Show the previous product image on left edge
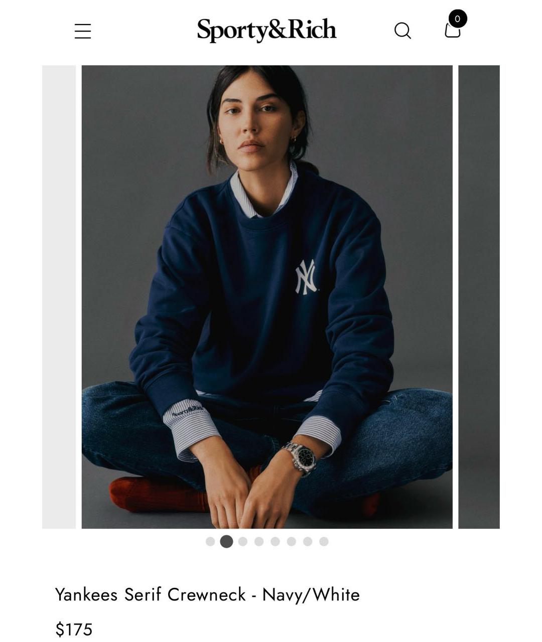Image resolution: width=542 pixels, height=642 pixels. click(59, 297)
